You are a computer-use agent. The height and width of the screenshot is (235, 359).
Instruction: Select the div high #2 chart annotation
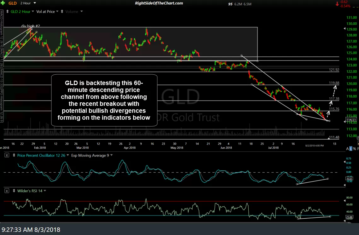point(31,26)
